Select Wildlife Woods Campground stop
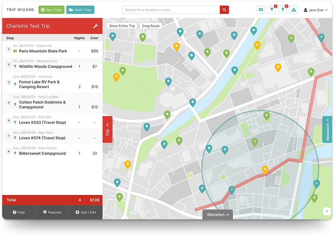This screenshot has height=252, width=334. [x=52, y=65]
